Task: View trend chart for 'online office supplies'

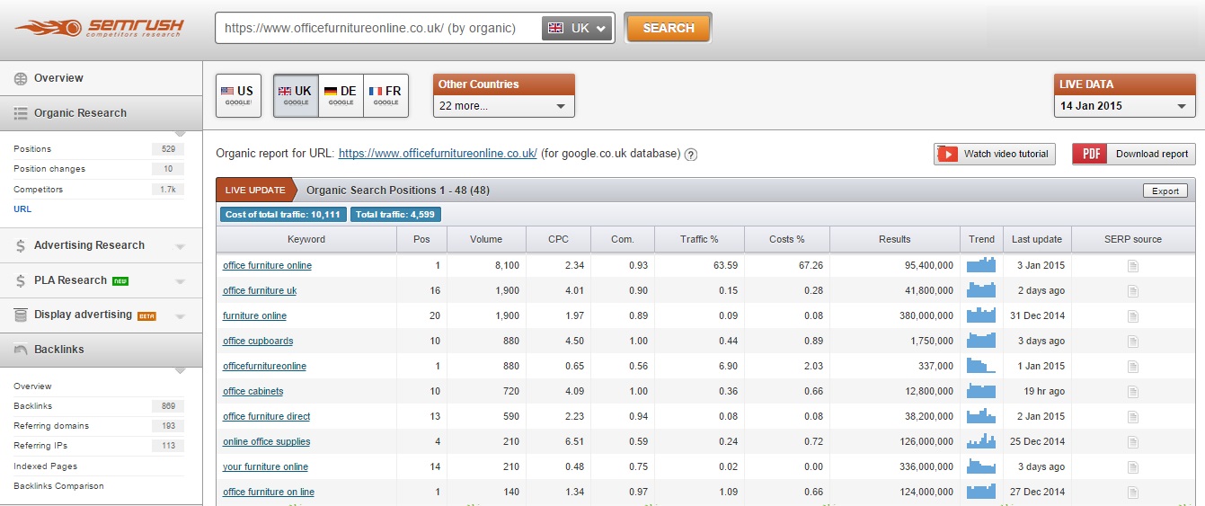Action: [x=981, y=441]
